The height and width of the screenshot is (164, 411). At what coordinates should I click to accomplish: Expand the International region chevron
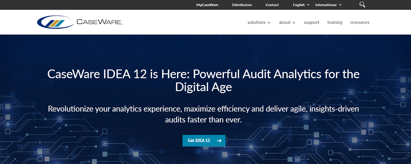point(340,5)
